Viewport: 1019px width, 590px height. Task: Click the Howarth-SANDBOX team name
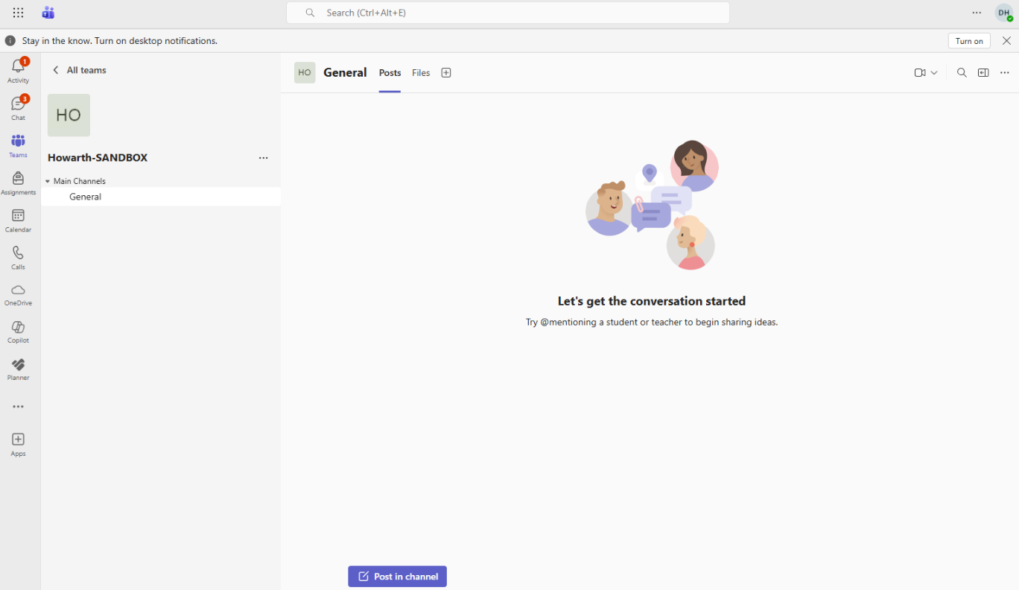tap(98, 158)
